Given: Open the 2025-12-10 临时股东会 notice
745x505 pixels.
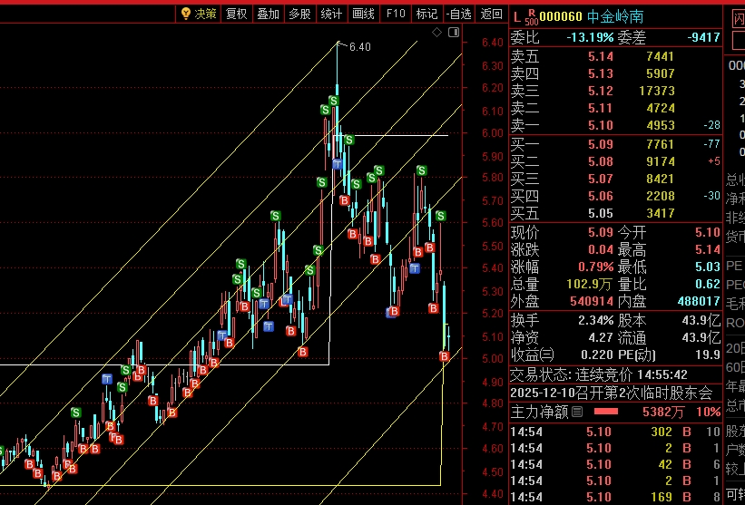Looking at the screenshot, I should click(612, 393).
